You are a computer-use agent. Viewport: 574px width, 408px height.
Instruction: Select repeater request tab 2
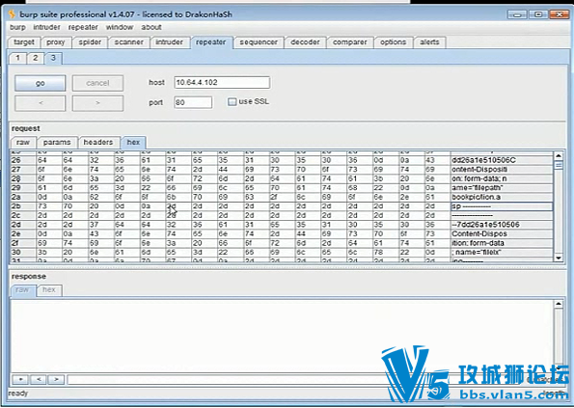(35, 58)
